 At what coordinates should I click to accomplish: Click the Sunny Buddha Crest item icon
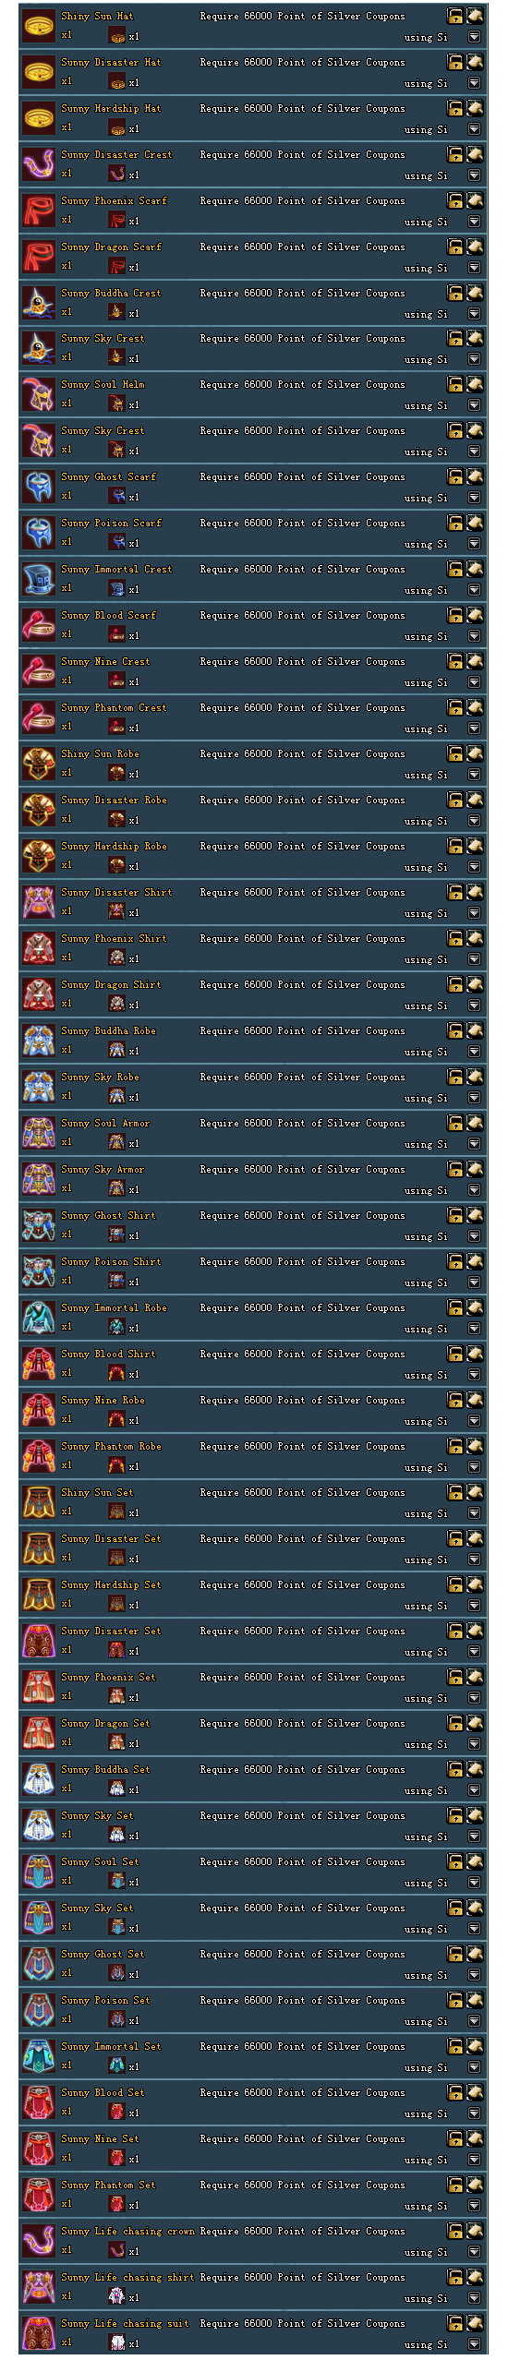tap(38, 303)
